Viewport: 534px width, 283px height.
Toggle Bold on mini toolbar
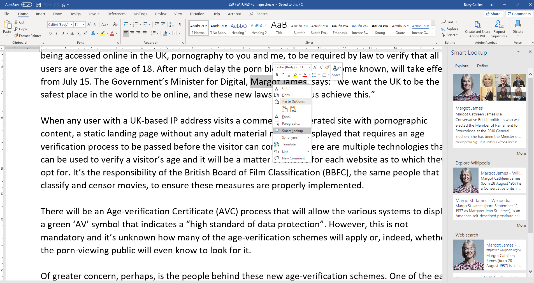click(x=277, y=75)
